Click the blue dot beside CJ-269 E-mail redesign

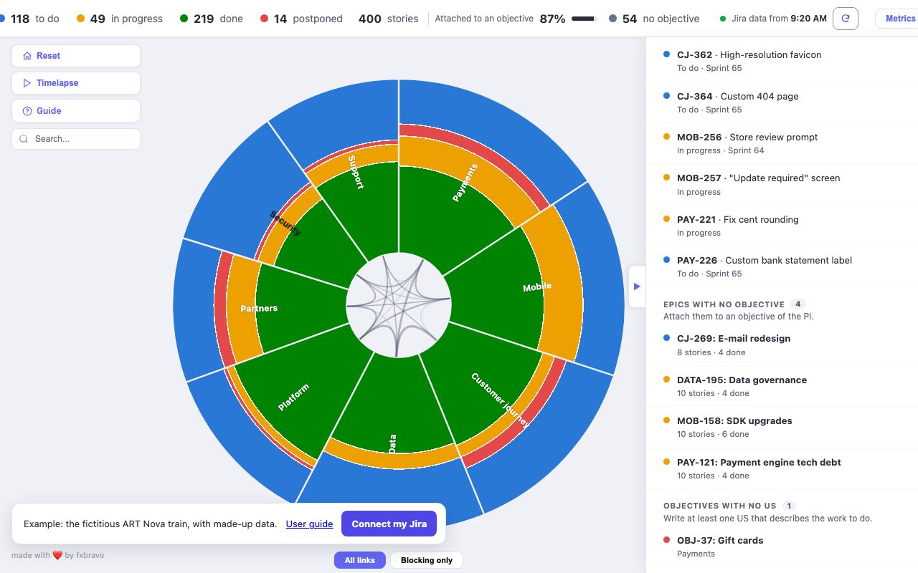coord(667,338)
